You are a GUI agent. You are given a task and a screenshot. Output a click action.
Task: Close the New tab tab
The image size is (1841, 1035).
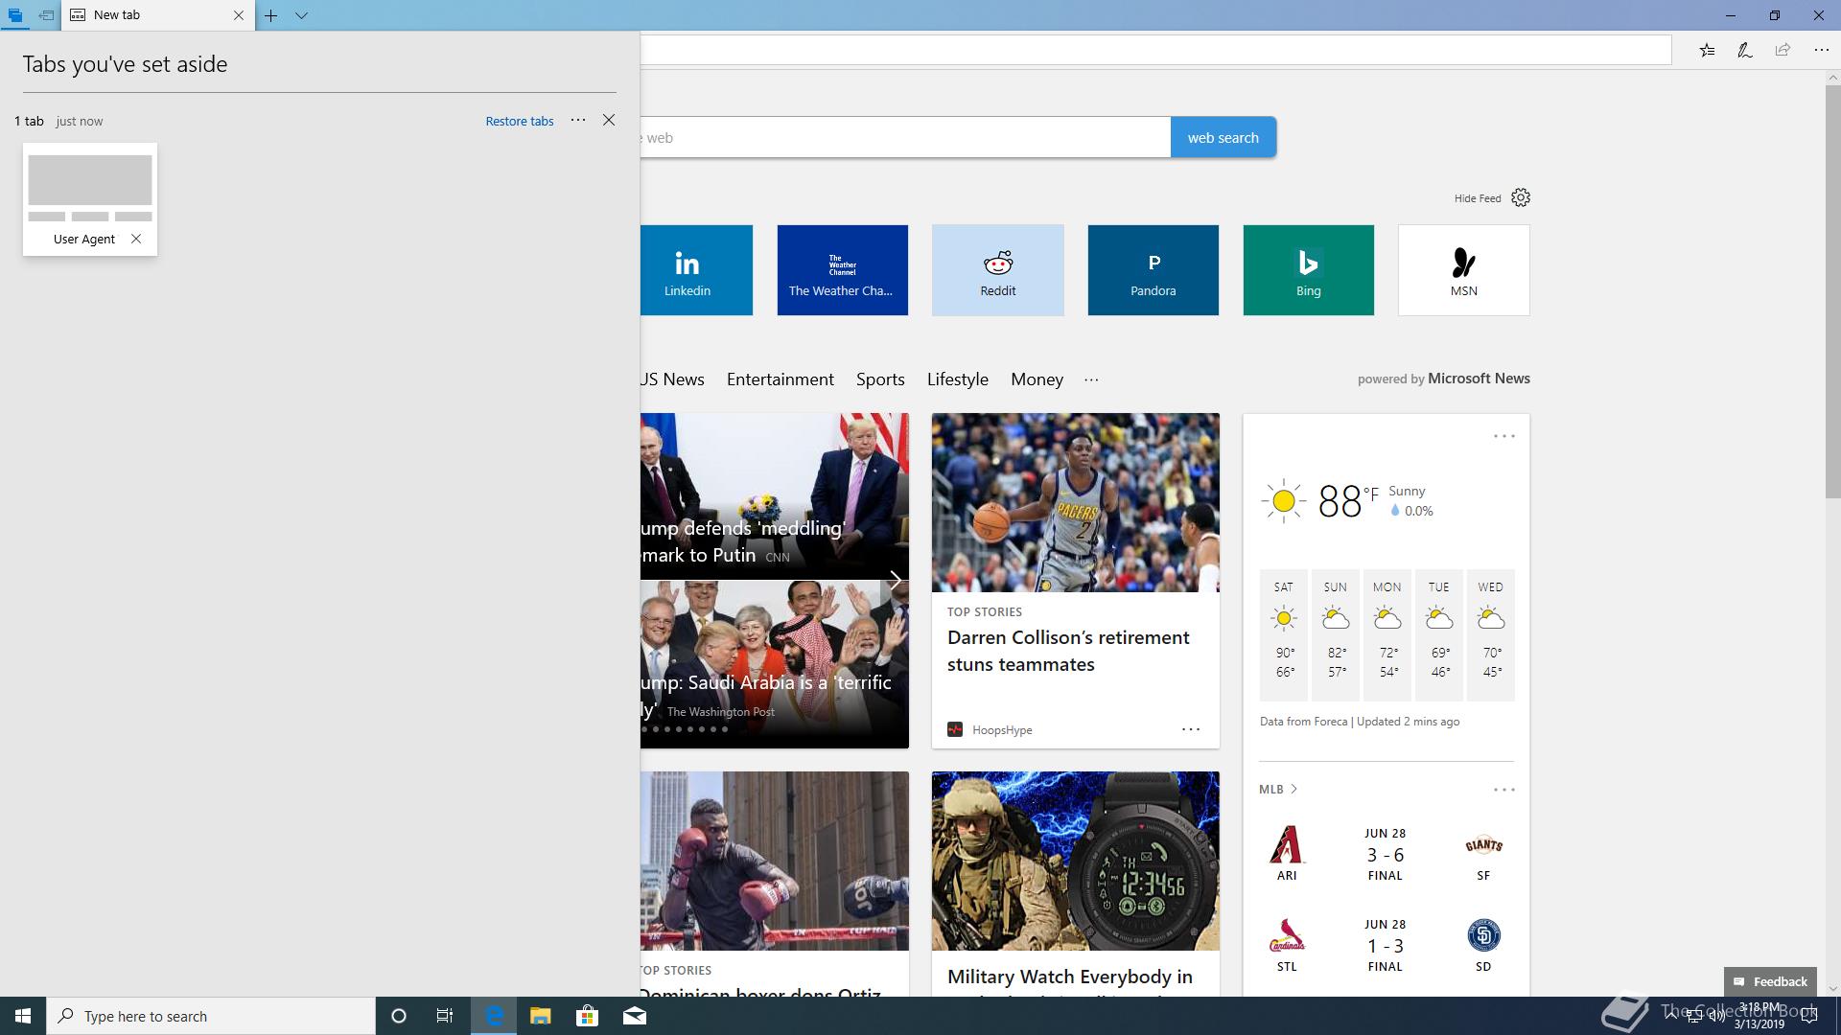239,15
